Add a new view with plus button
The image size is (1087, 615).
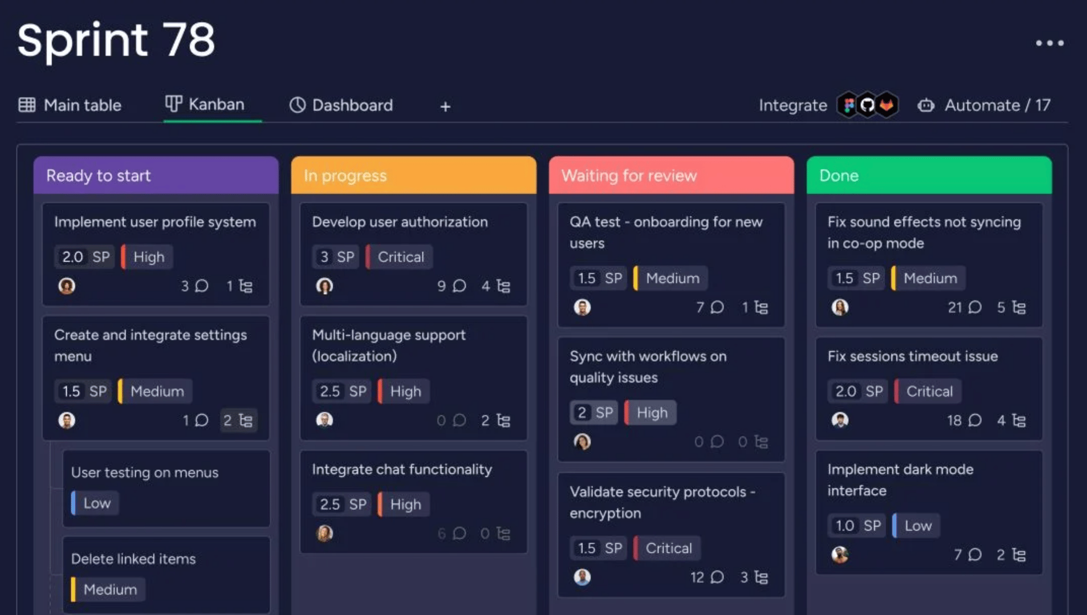click(x=445, y=107)
